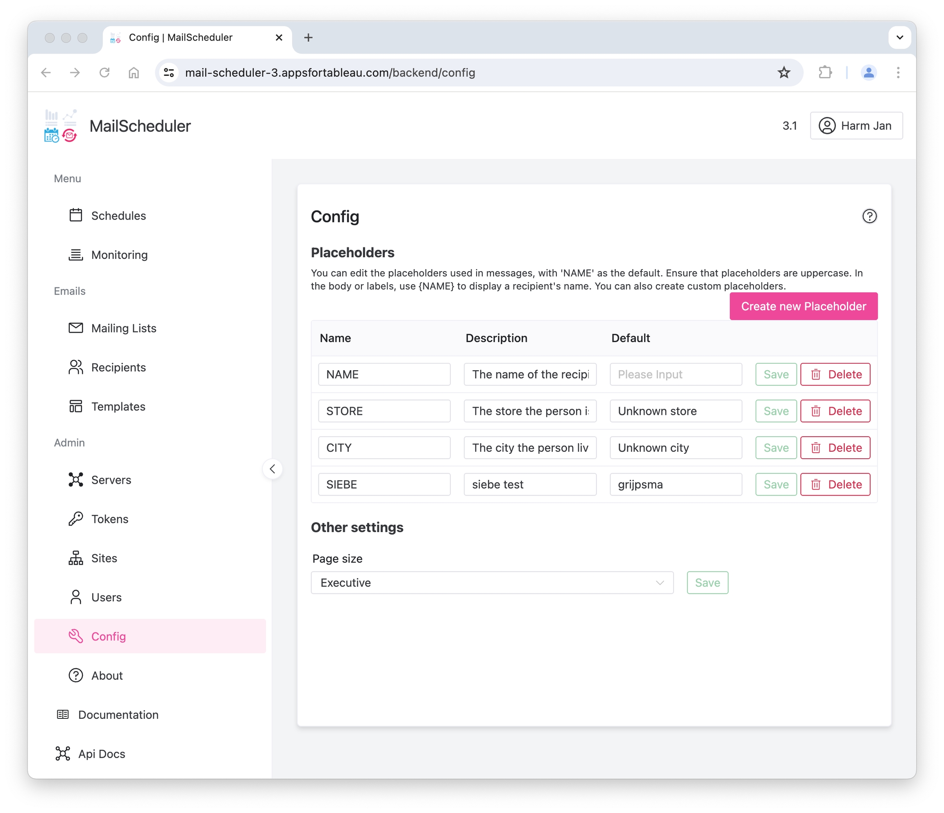Bookmark this page with the star icon

[x=784, y=72]
